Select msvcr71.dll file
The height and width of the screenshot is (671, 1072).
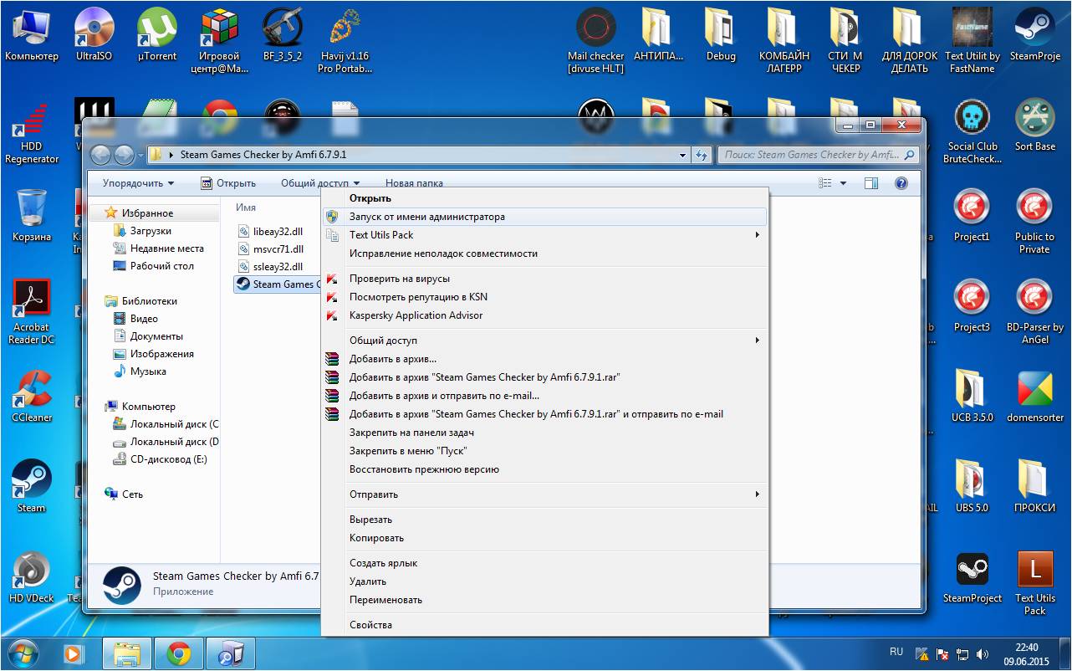point(270,248)
